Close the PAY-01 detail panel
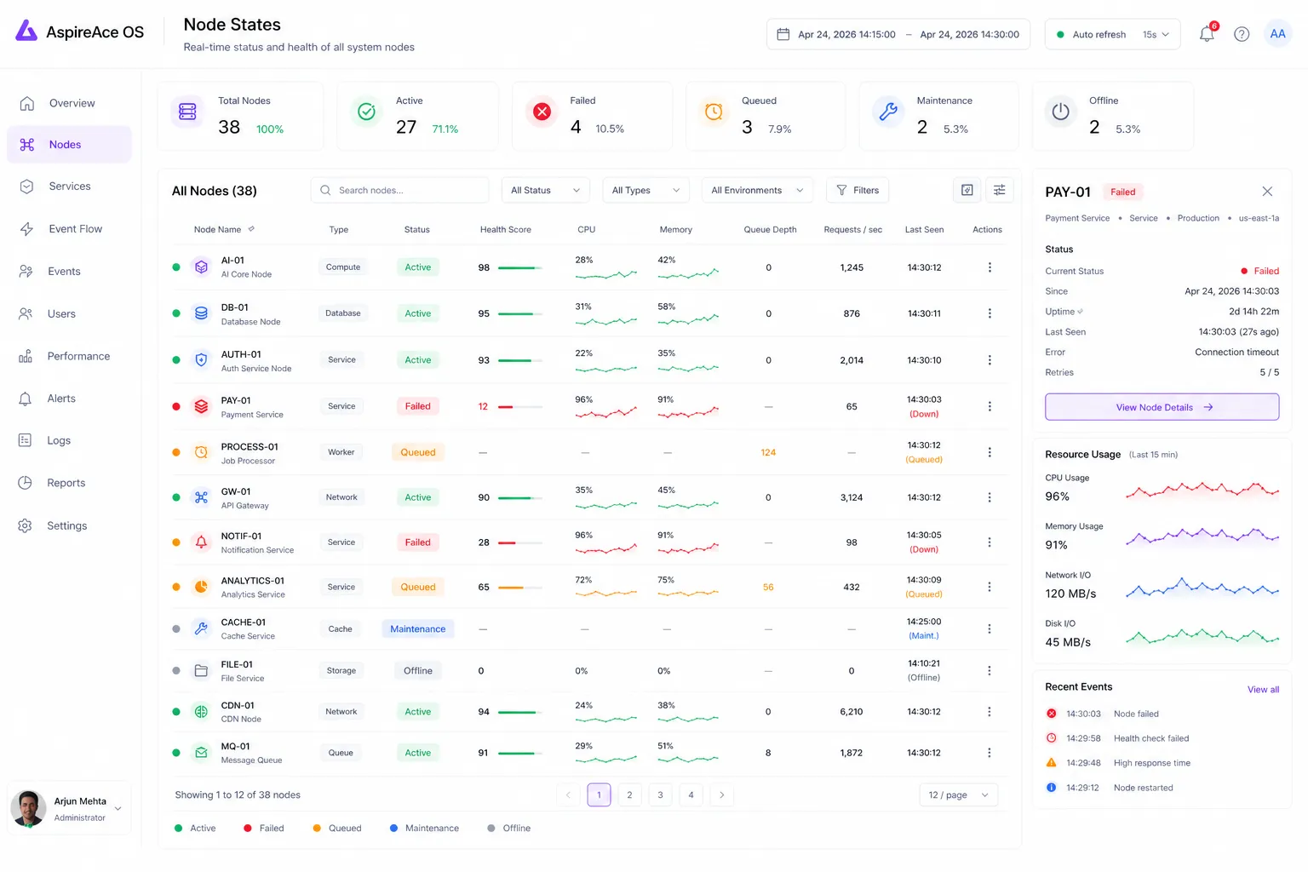The width and height of the screenshot is (1308, 872). point(1267,192)
